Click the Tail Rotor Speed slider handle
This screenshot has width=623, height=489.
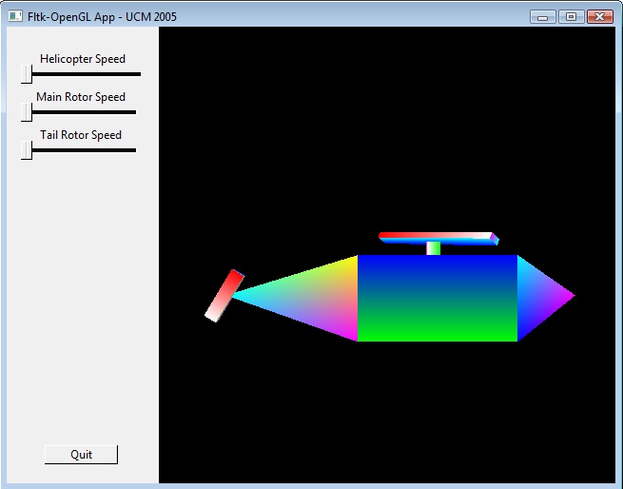(x=27, y=150)
